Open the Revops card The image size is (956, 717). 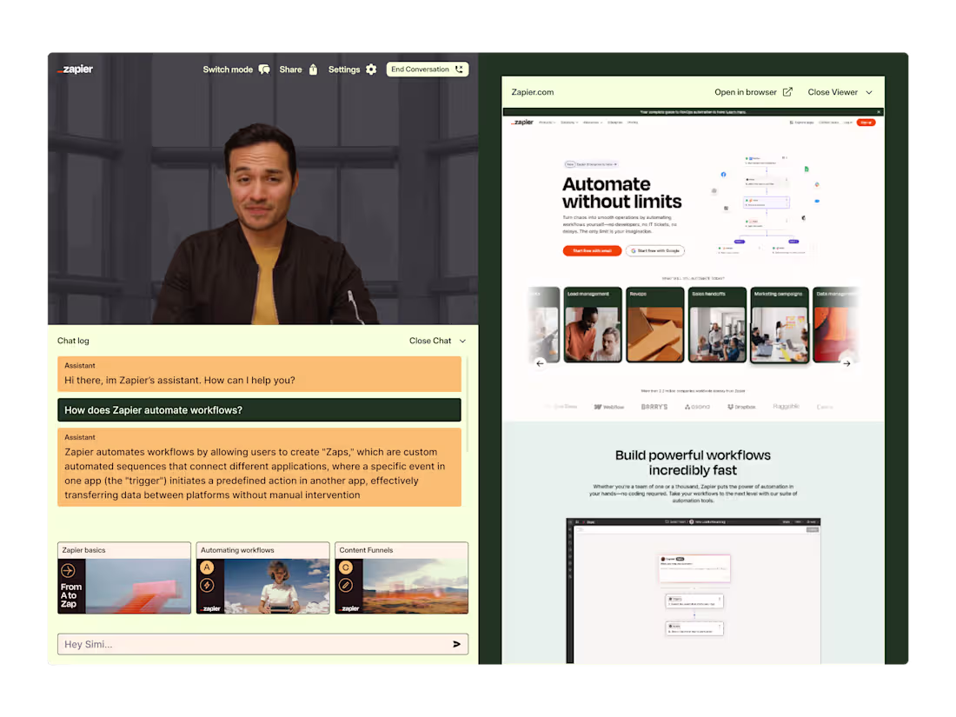[x=654, y=325]
